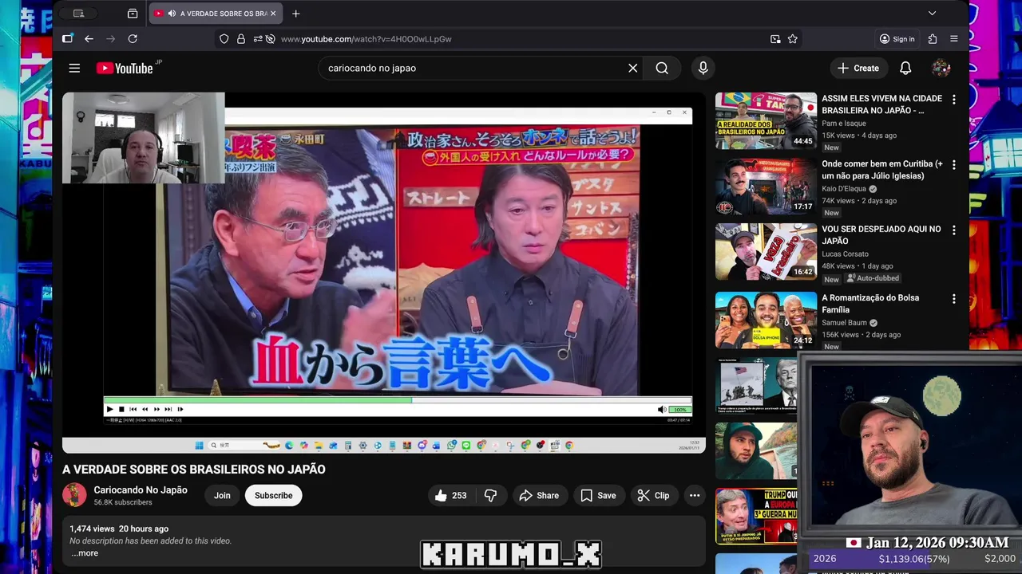Open the Firefox application menu
Screen dimensions: 1022x574
954,38
